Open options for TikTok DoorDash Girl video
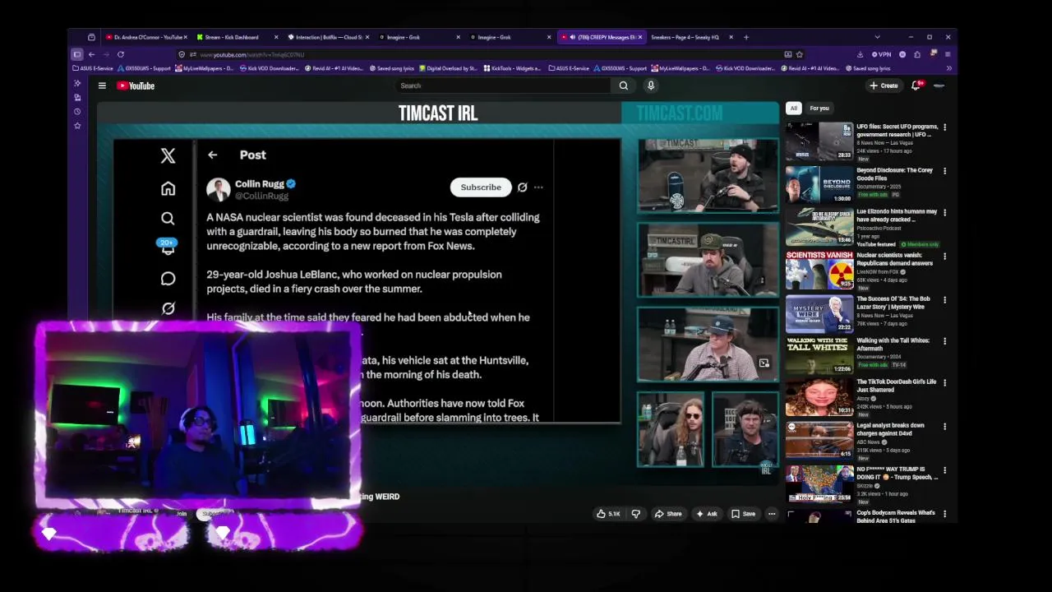This screenshot has height=592, width=1052. (944, 382)
